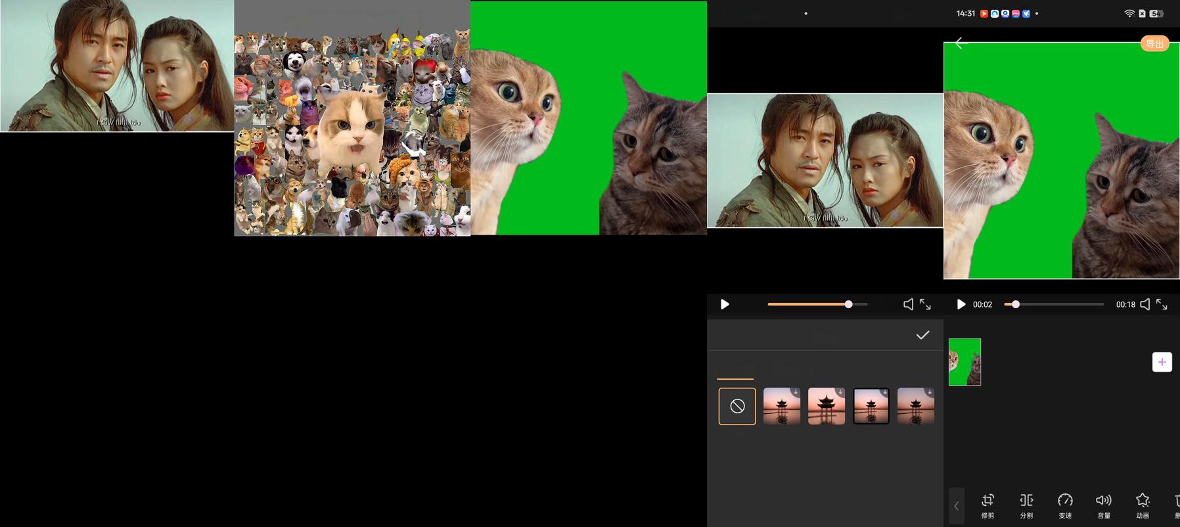Select the 'none' effect option
The width and height of the screenshot is (1180, 527).
tap(737, 406)
